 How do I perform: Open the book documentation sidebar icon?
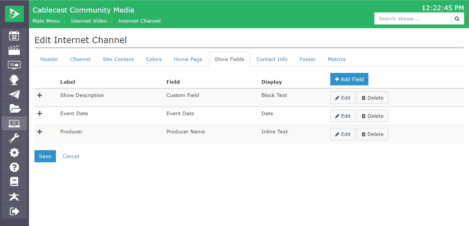coord(14,182)
